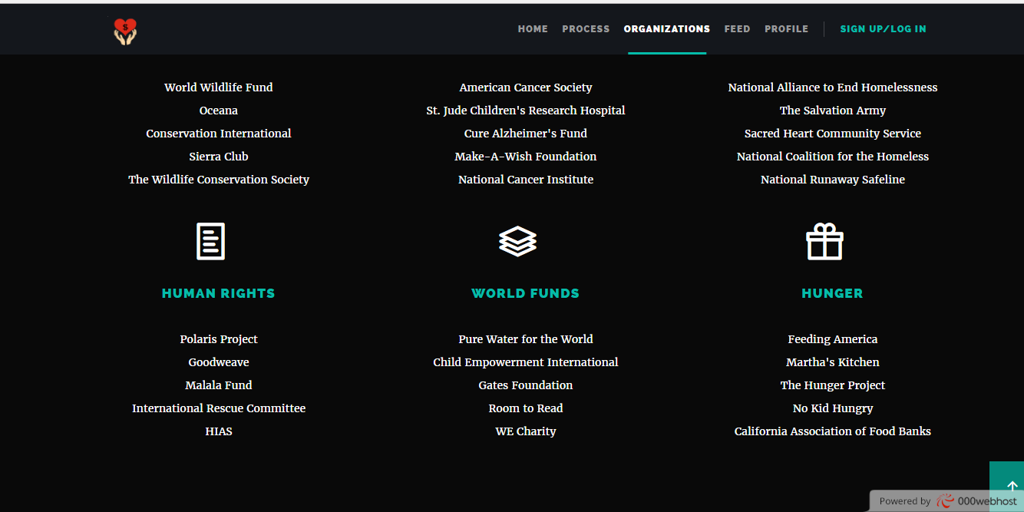Visit Martha's Kitchen link
1024x512 pixels.
(833, 362)
